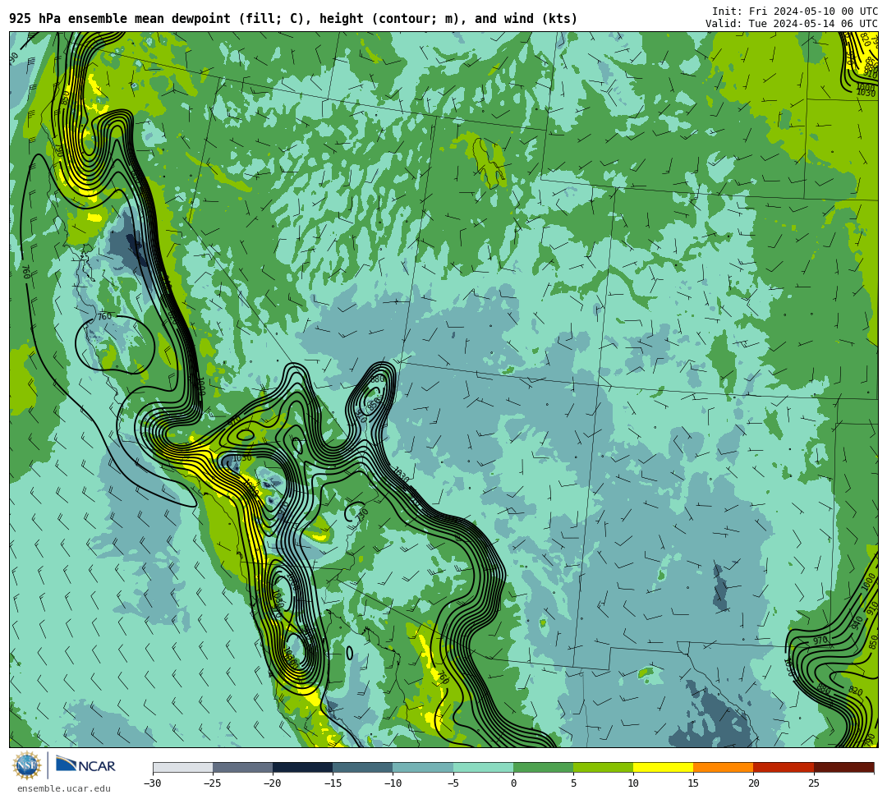
Task: Pick the dark navy -20 to -15 colorbar segment
Action: pyautogui.click(x=302, y=767)
